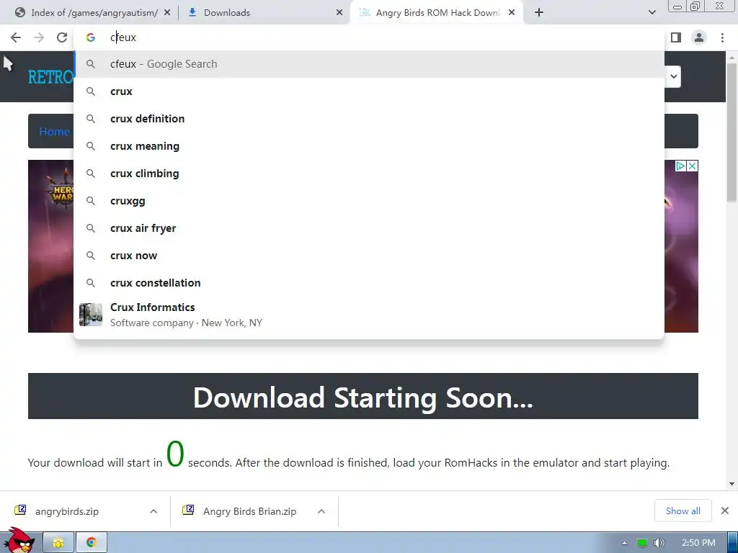Click the Home link in the navbar
Screen dimensions: 738x553
point(54,131)
